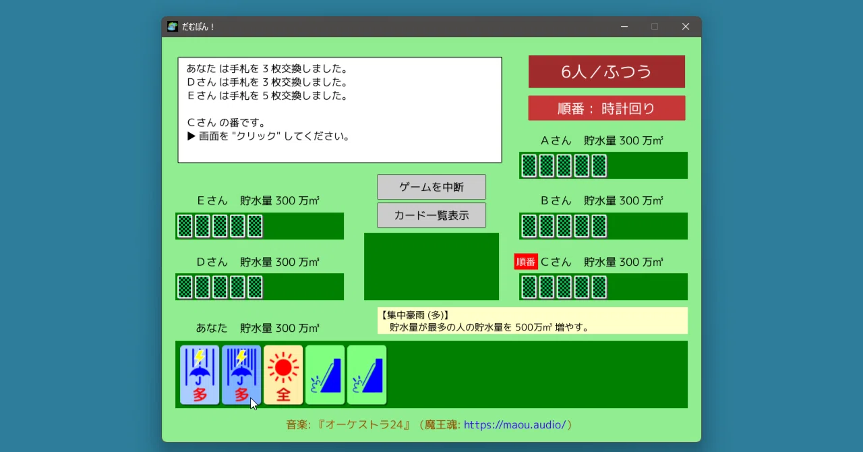Click the message log to advance Cさん's turn
This screenshot has width=863, height=452.
(x=340, y=110)
